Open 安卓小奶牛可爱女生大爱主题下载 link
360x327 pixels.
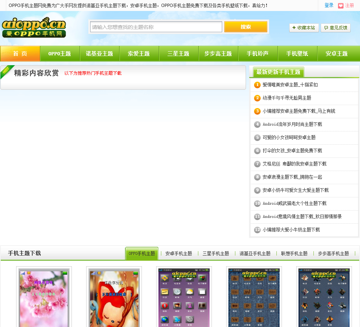tap(296, 190)
